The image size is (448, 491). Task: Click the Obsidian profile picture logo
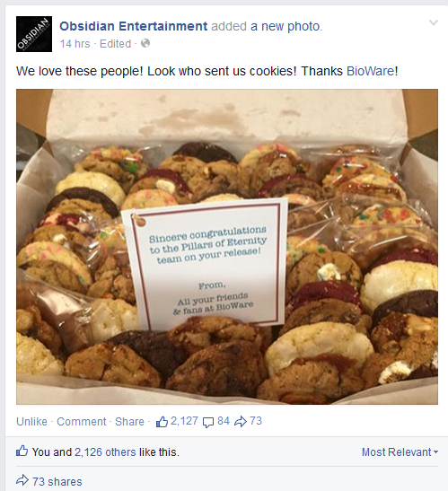point(34,34)
